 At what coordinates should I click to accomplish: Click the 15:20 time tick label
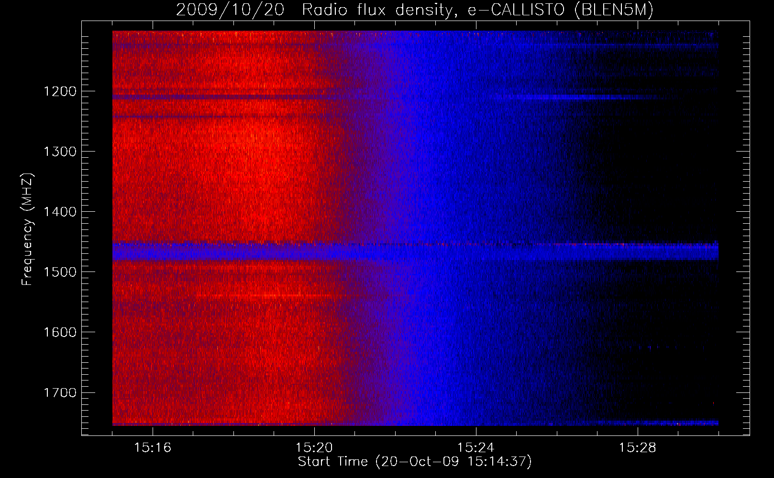coord(314,448)
